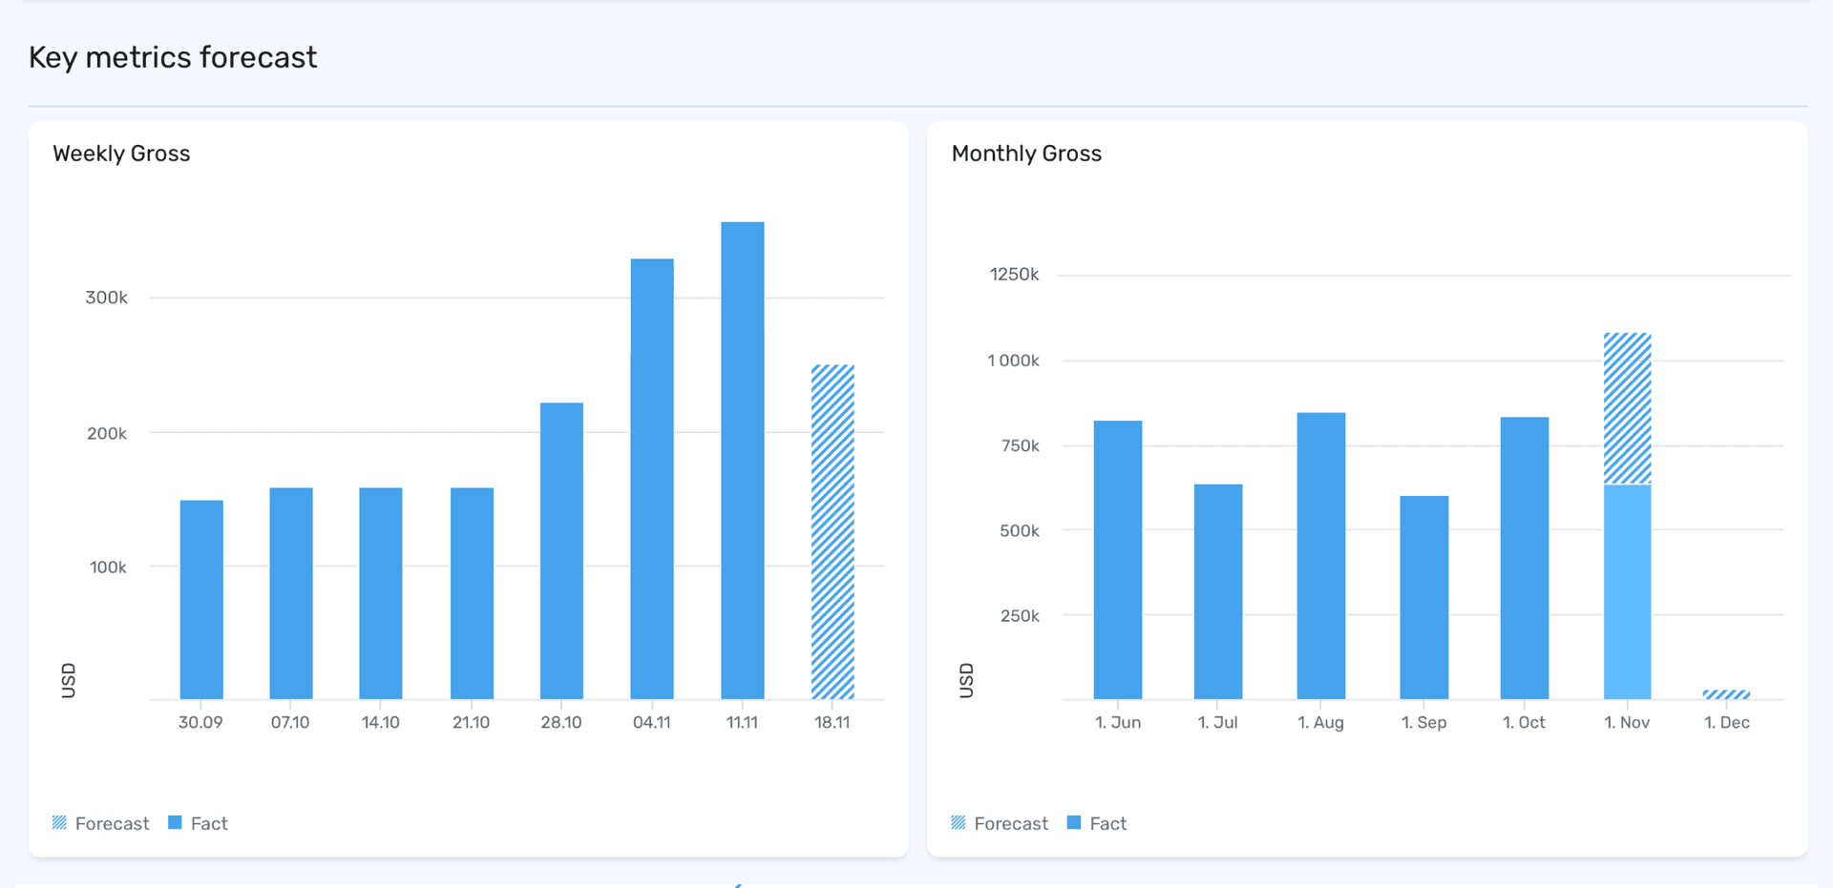Switch focus to the Monthly Gross chart title

pyautogui.click(x=1026, y=153)
